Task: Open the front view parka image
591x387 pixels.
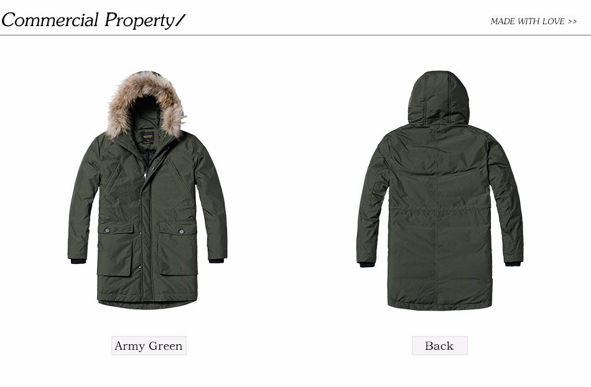Action: 147,190
